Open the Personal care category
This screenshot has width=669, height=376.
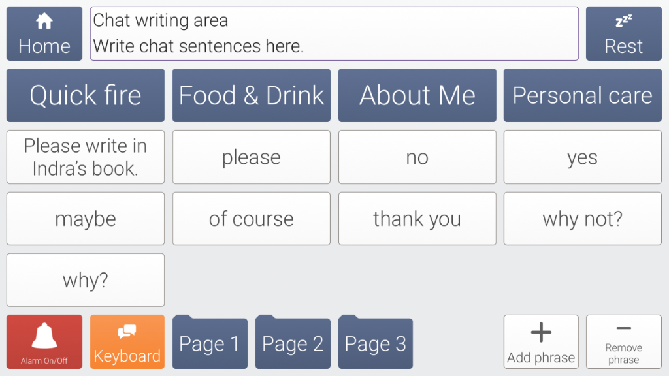pos(582,95)
